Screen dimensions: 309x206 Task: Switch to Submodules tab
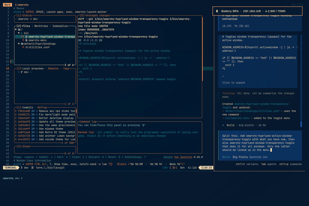[60, 26]
